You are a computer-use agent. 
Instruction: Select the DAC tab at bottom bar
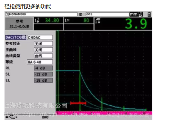tap(45, 117)
